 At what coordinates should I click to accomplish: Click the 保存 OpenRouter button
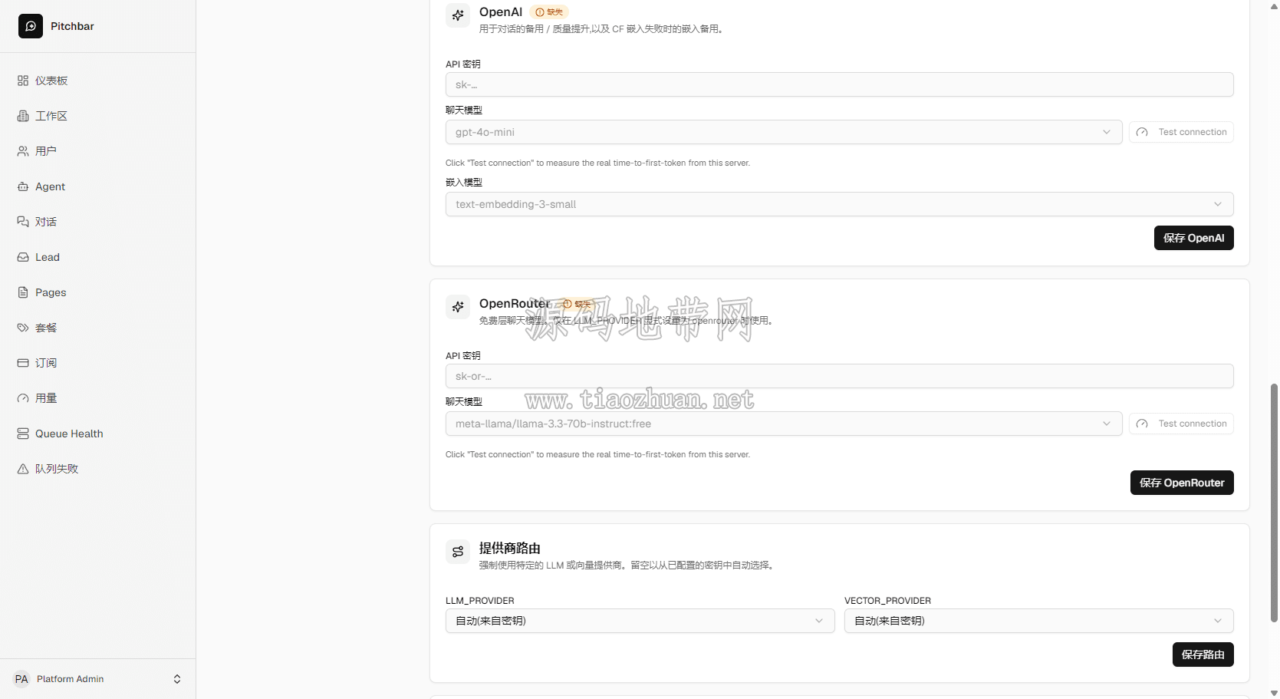(1182, 483)
